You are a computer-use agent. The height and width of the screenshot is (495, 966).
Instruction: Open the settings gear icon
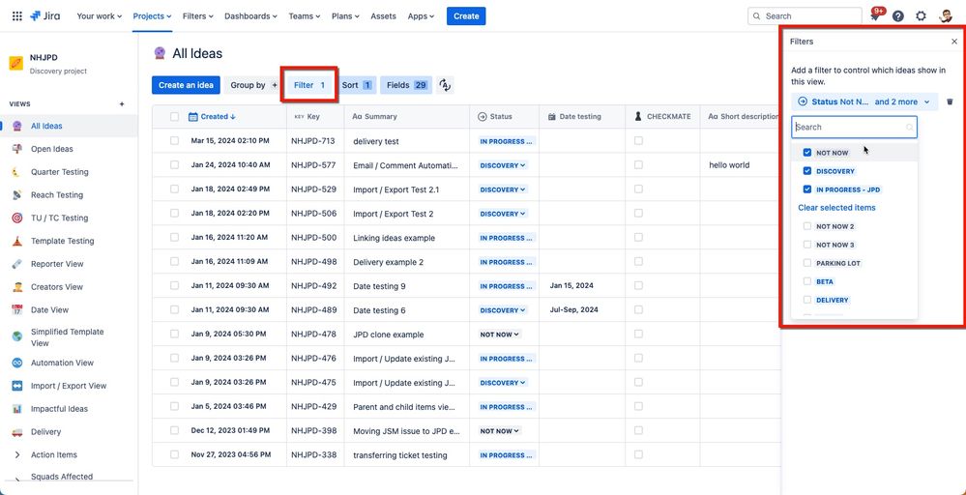click(921, 16)
